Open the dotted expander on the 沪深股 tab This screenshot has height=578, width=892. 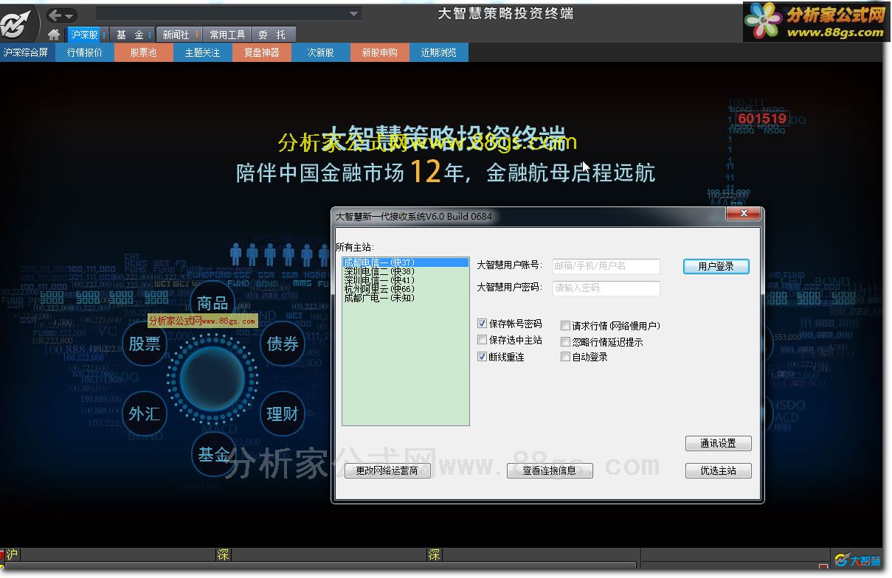[x=104, y=35]
